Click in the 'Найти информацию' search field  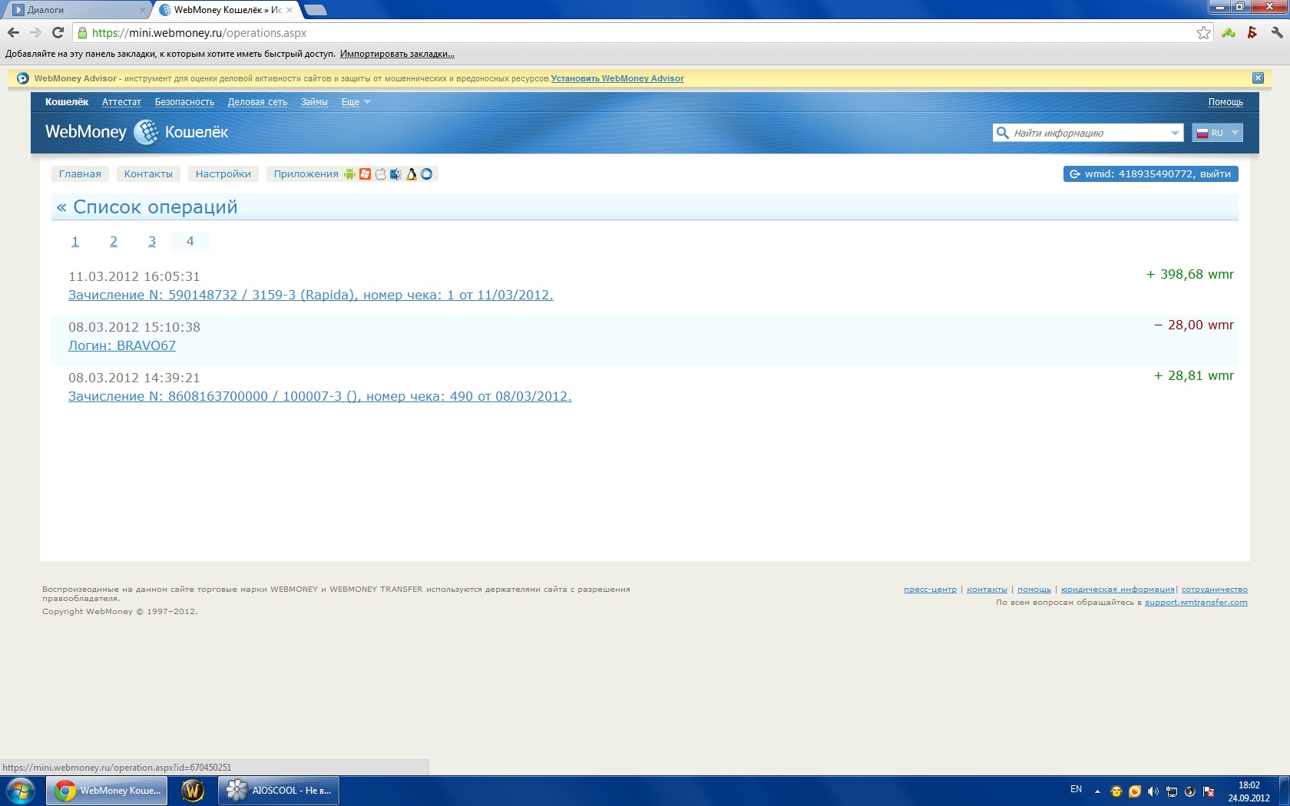[x=1088, y=133]
